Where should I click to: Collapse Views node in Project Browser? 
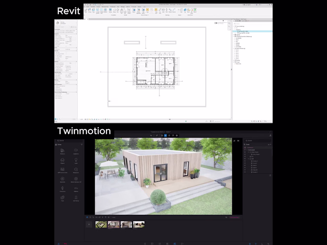tap(233, 26)
